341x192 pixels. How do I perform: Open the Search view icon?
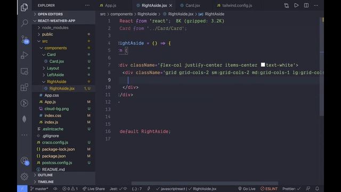pyautogui.click(x=25, y=22)
